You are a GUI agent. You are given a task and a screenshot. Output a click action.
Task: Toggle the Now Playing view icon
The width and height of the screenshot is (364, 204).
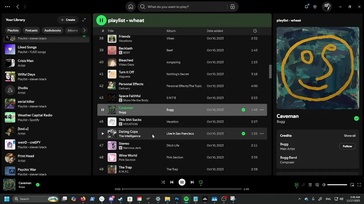coord(297,185)
